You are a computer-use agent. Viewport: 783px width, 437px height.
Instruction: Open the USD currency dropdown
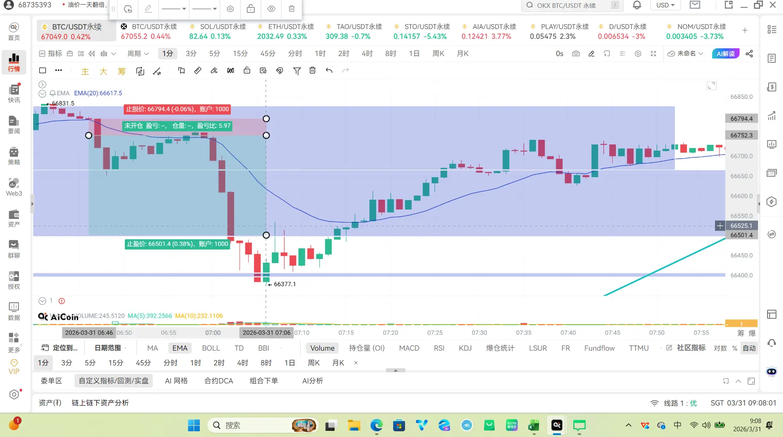[x=665, y=5]
